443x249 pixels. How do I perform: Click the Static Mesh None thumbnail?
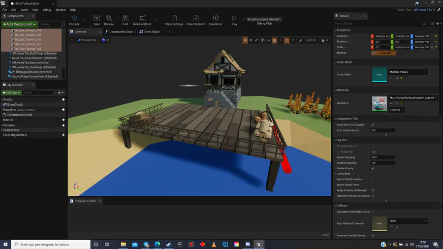[x=379, y=74]
